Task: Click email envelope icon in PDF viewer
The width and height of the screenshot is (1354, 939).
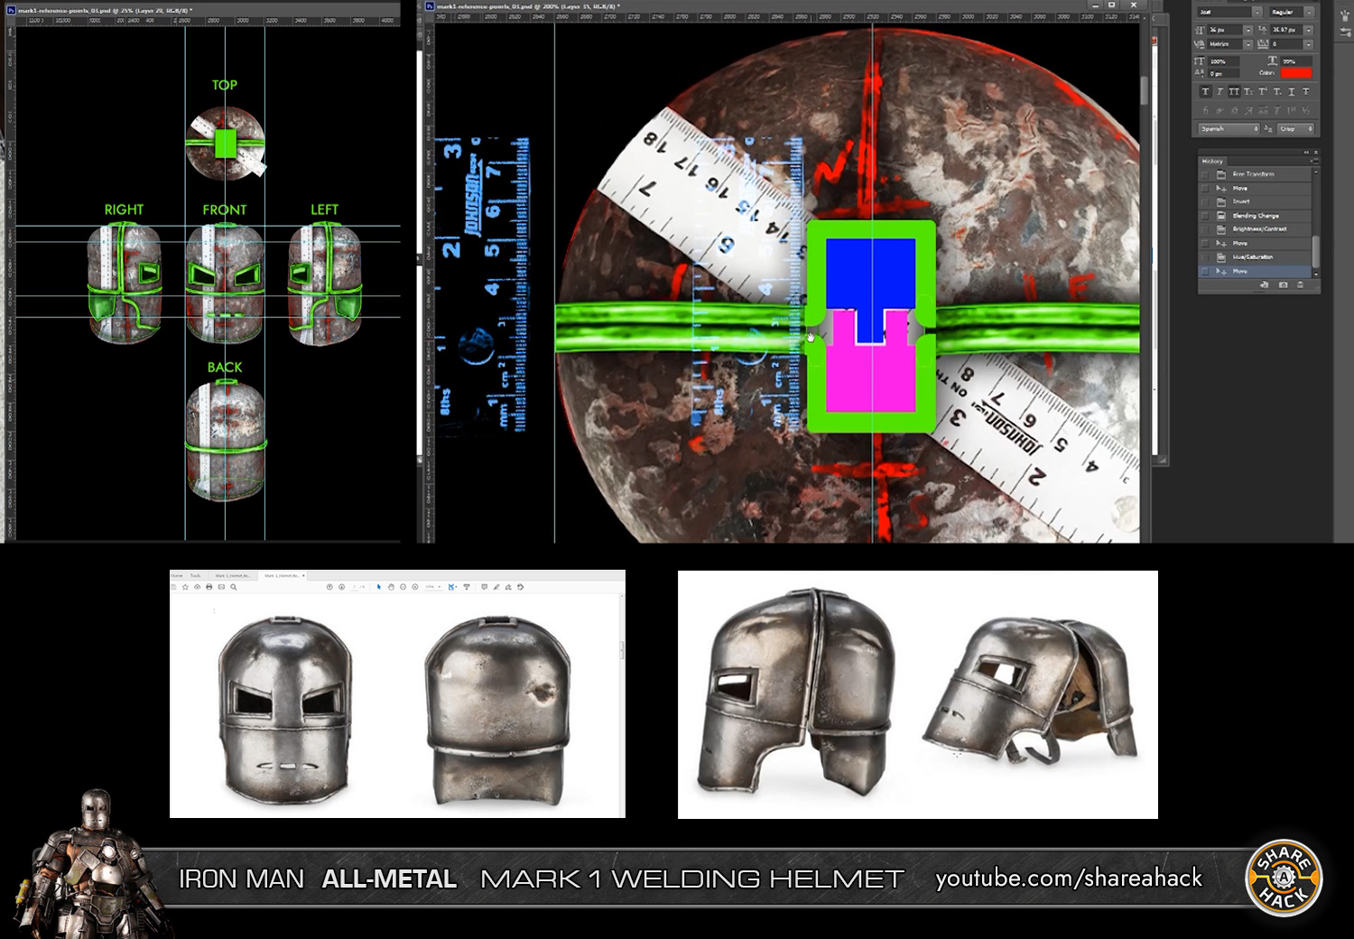Action: (x=221, y=587)
